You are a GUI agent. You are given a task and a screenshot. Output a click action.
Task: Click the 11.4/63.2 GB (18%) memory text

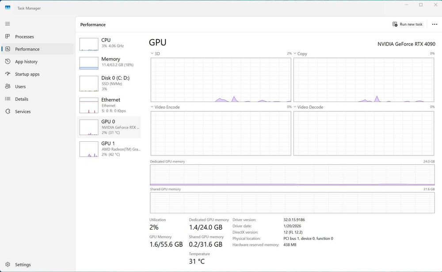tap(118, 65)
